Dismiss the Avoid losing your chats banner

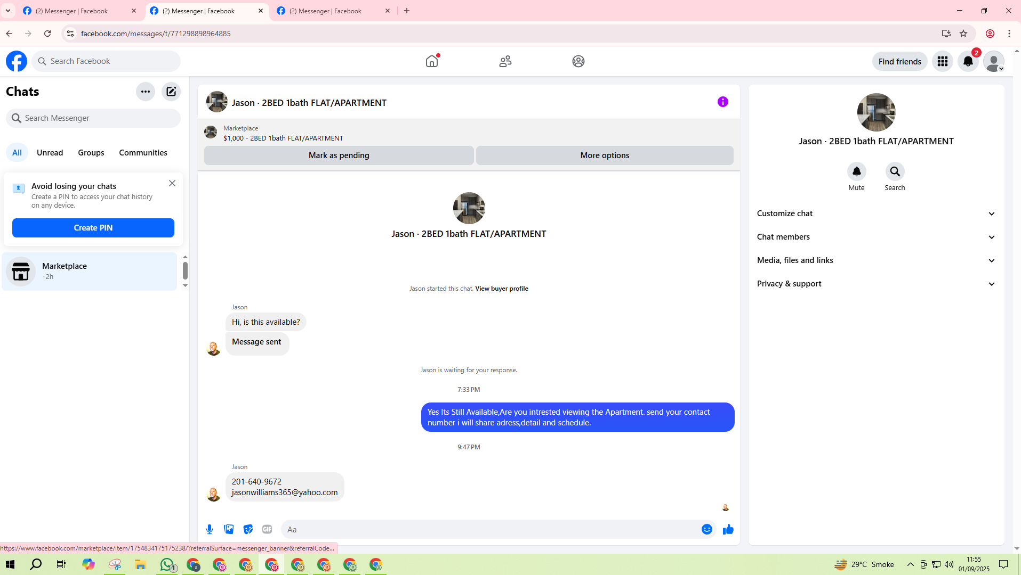[172, 183]
